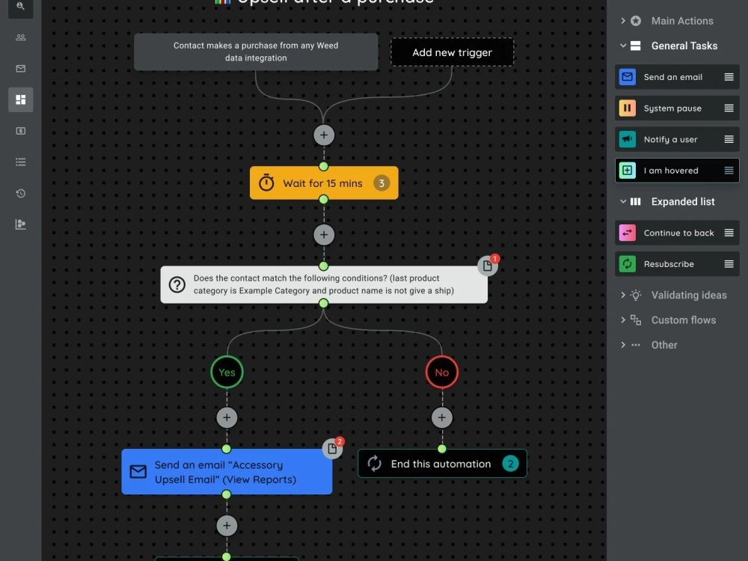Click the plus node below Wait step
The width and height of the screenshot is (748, 561).
click(324, 235)
